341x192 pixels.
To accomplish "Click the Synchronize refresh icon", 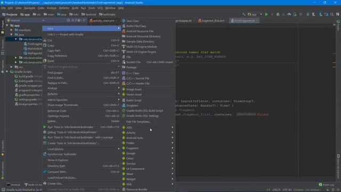I will tap(45, 154).
